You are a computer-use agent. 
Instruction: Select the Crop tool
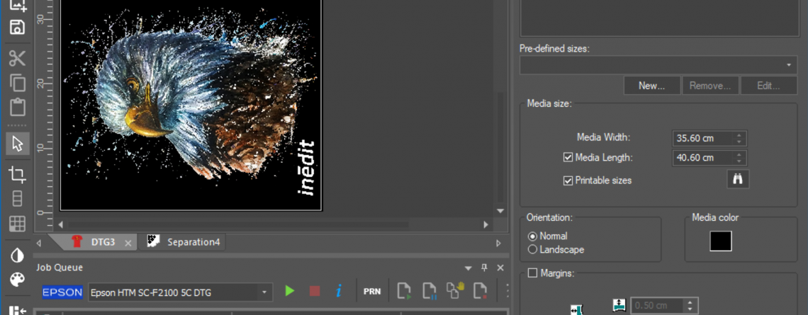click(x=18, y=175)
